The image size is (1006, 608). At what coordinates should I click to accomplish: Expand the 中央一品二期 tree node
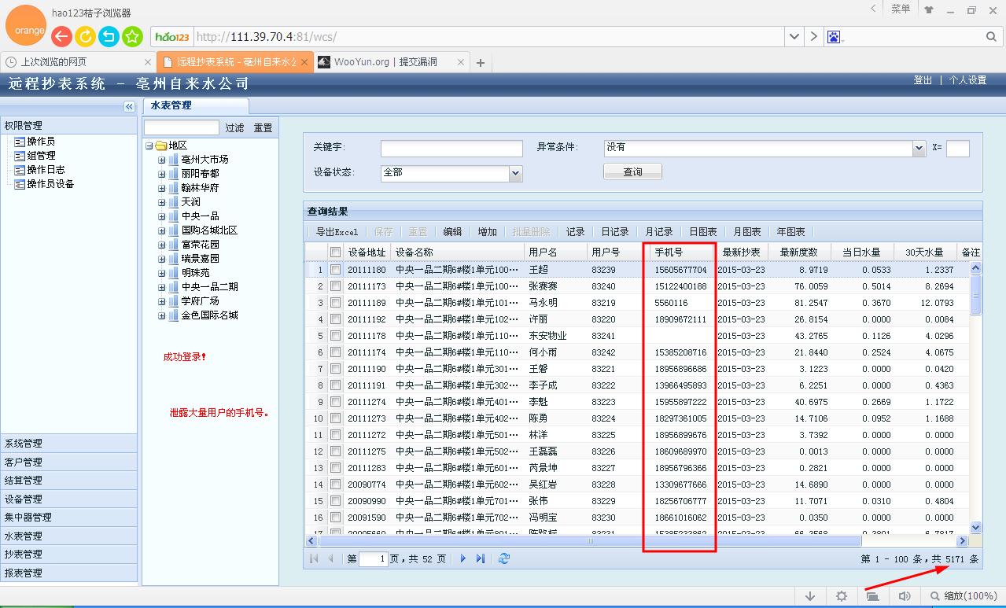(x=162, y=287)
